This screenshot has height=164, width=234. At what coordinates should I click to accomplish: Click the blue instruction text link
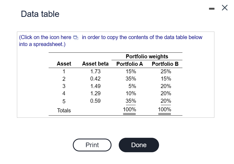pyautogui.click(x=107, y=37)
